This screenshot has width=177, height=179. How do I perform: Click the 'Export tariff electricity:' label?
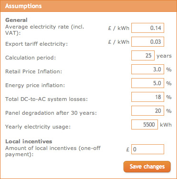tap(37, 44)
